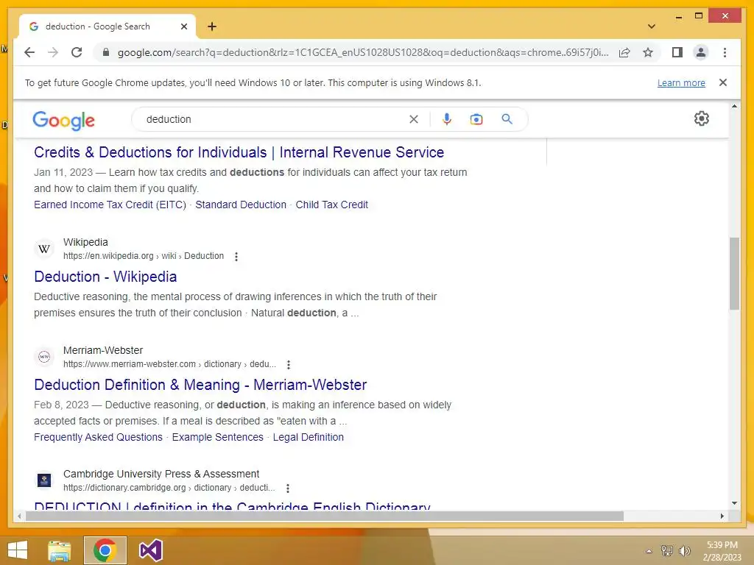Submit search with magnifying glass
This screenshot has width=754, height=565.
click(x=507, y=119)
